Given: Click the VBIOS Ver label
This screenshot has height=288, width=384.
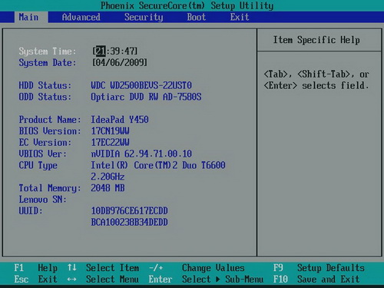Looking at the screenshot, I should point(42,154).
